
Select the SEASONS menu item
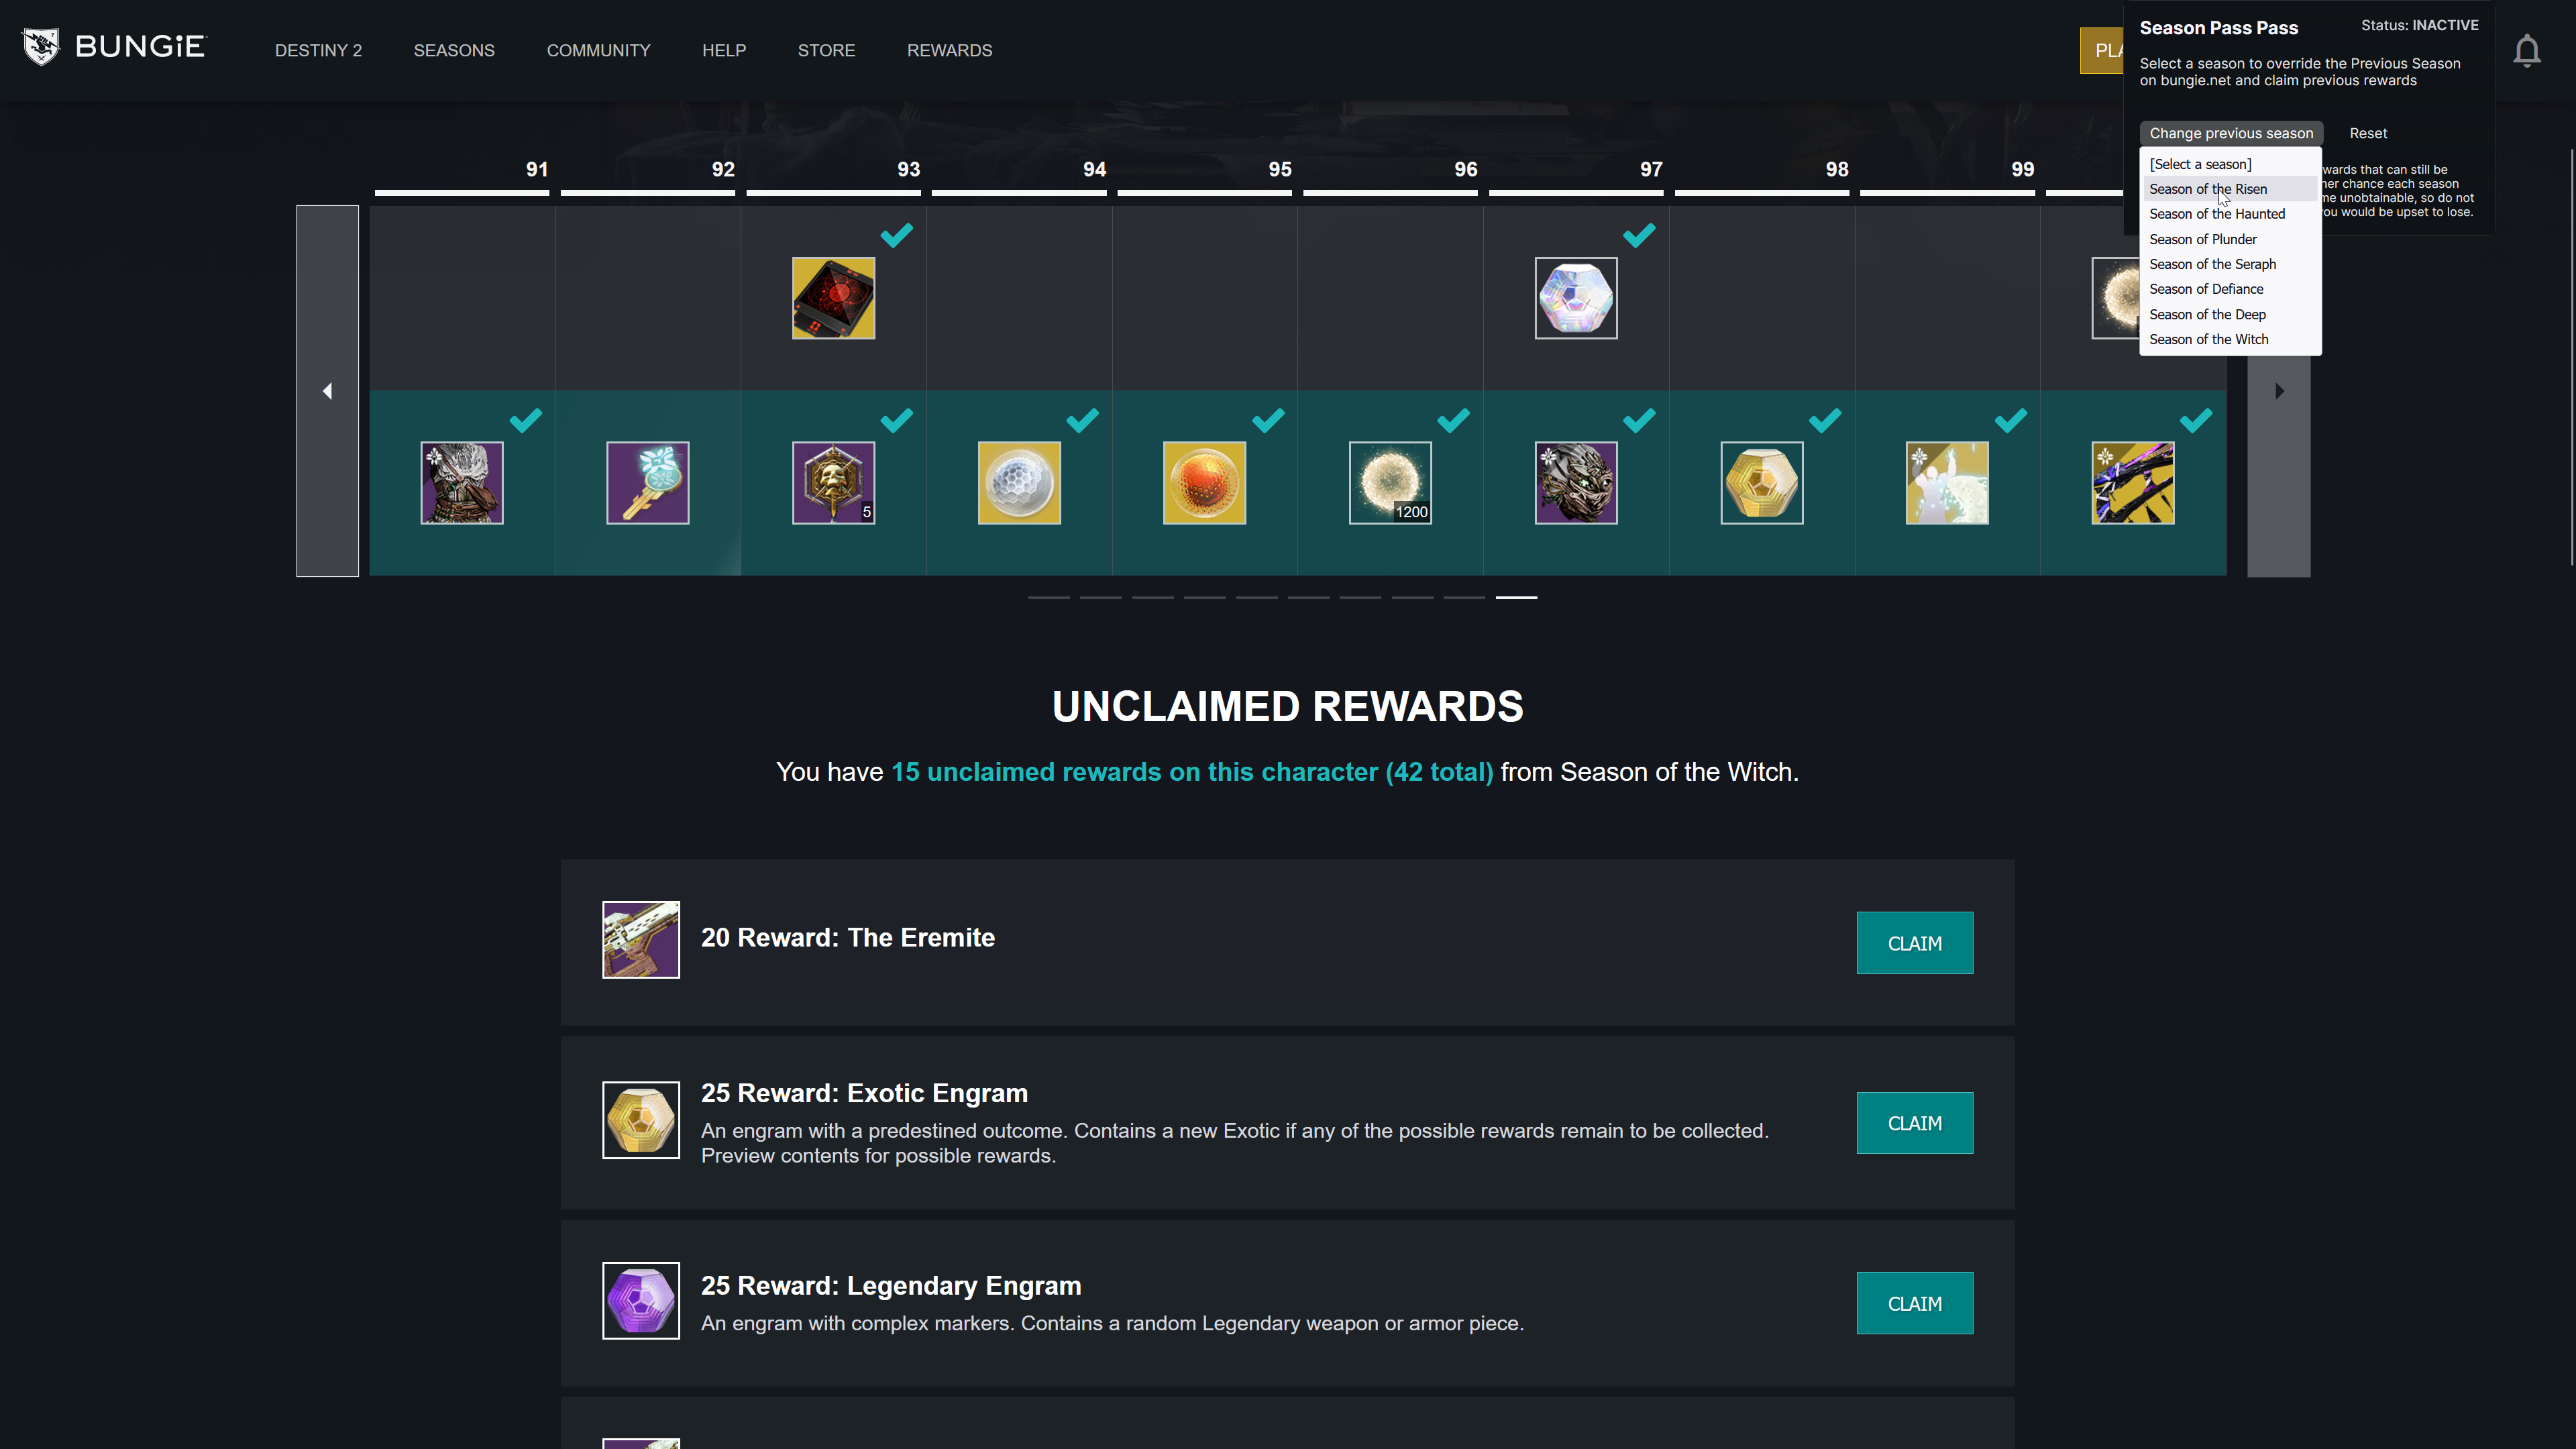pos(453,50)
